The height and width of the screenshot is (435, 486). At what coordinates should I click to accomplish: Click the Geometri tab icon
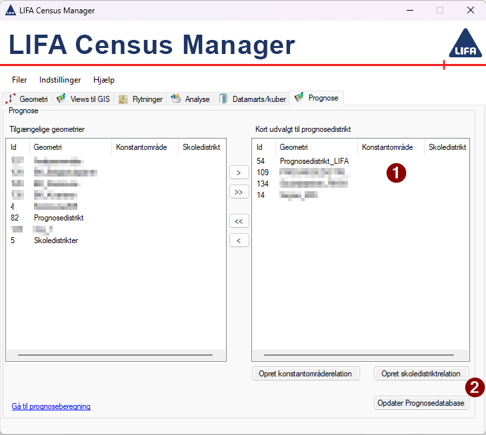pos(10,99)
